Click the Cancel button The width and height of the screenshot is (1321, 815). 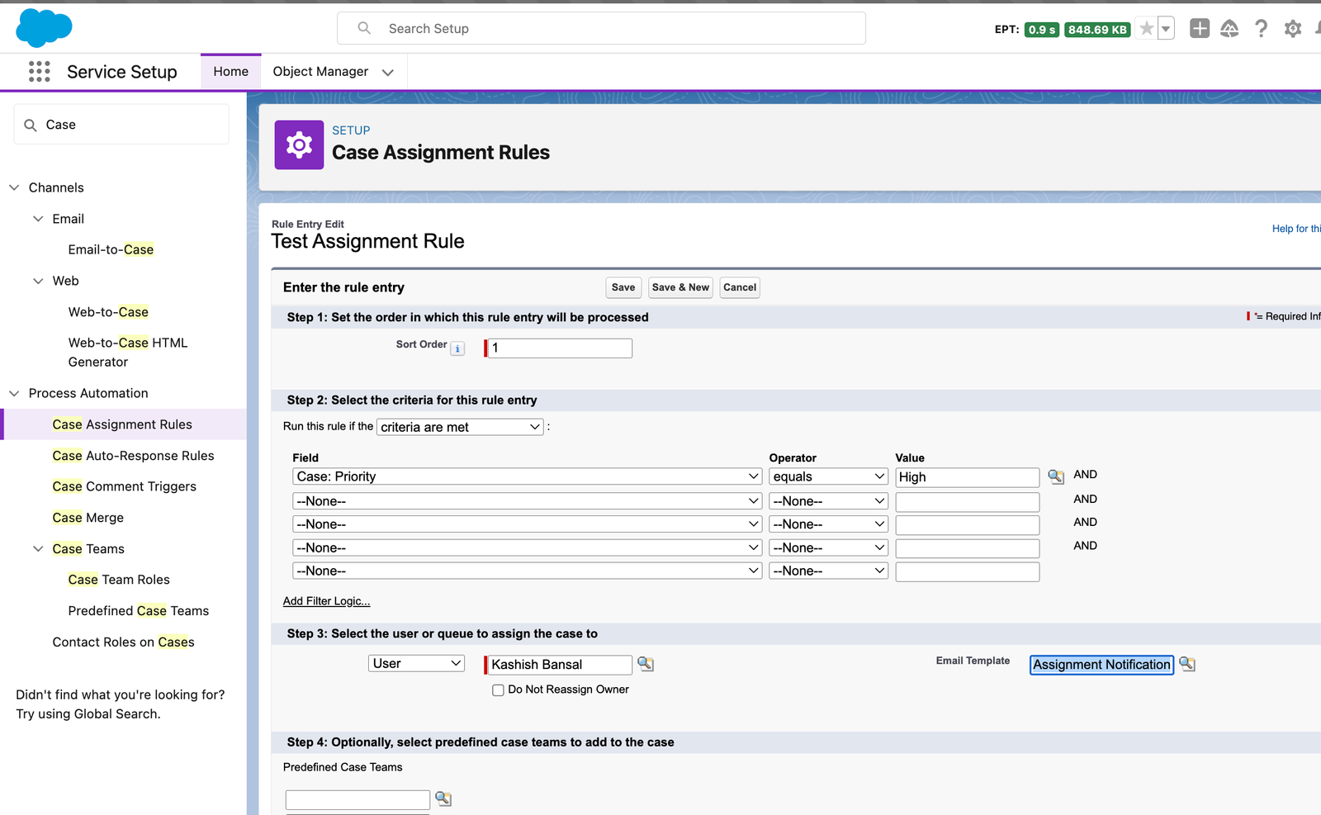pos(740,287)
